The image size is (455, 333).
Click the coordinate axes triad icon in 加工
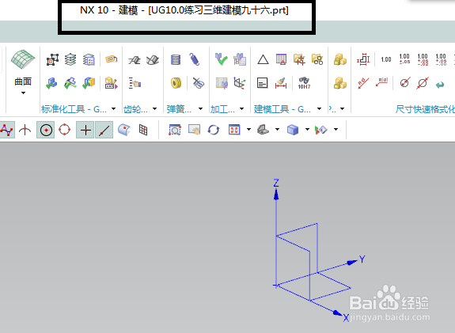pyautogui.click(x=240, y=84)
